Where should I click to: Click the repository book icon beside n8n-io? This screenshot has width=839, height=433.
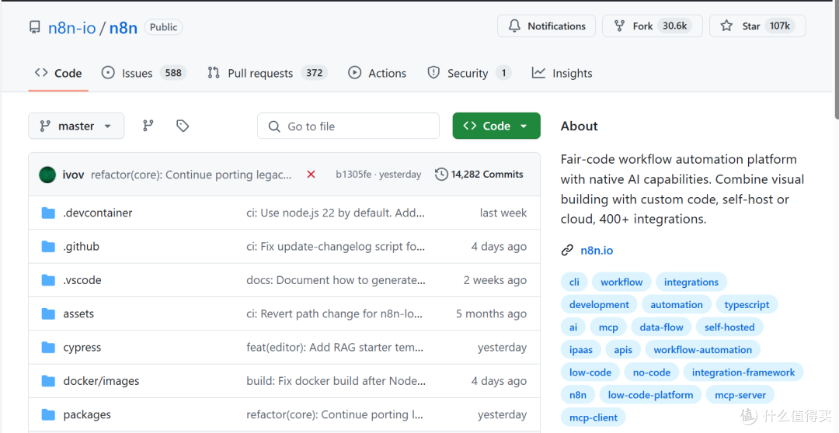[x=35, y=27]
